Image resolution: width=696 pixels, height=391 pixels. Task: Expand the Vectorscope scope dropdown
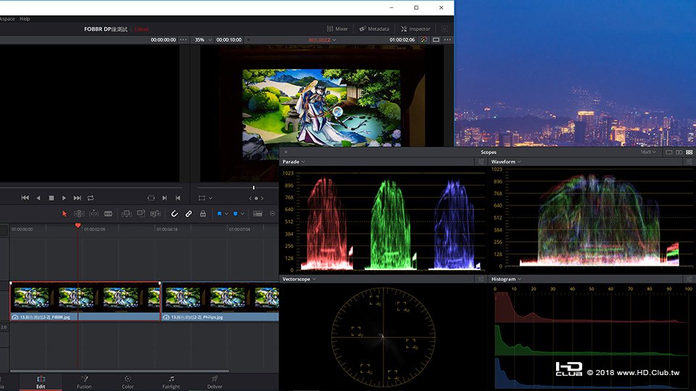(299, 279)
